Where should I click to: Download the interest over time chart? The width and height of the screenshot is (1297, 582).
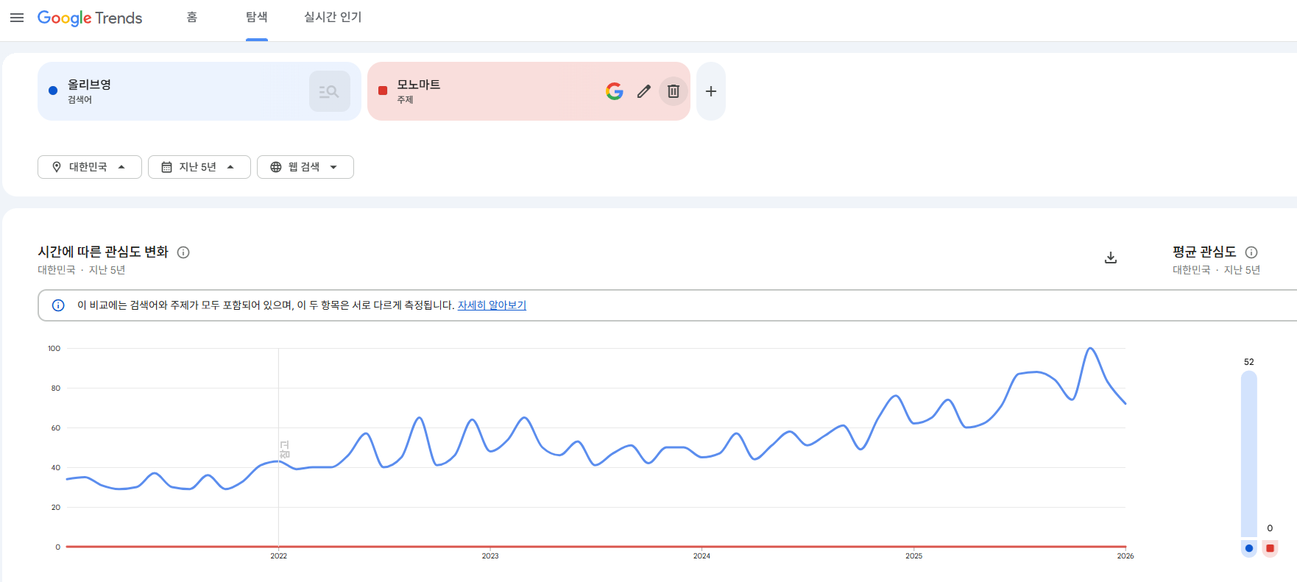1111,258
